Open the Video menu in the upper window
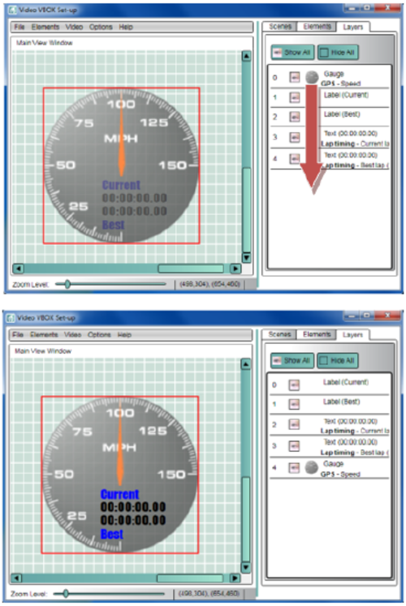The height and width of the screenshot is (606, 406). (x=74, y=27)
